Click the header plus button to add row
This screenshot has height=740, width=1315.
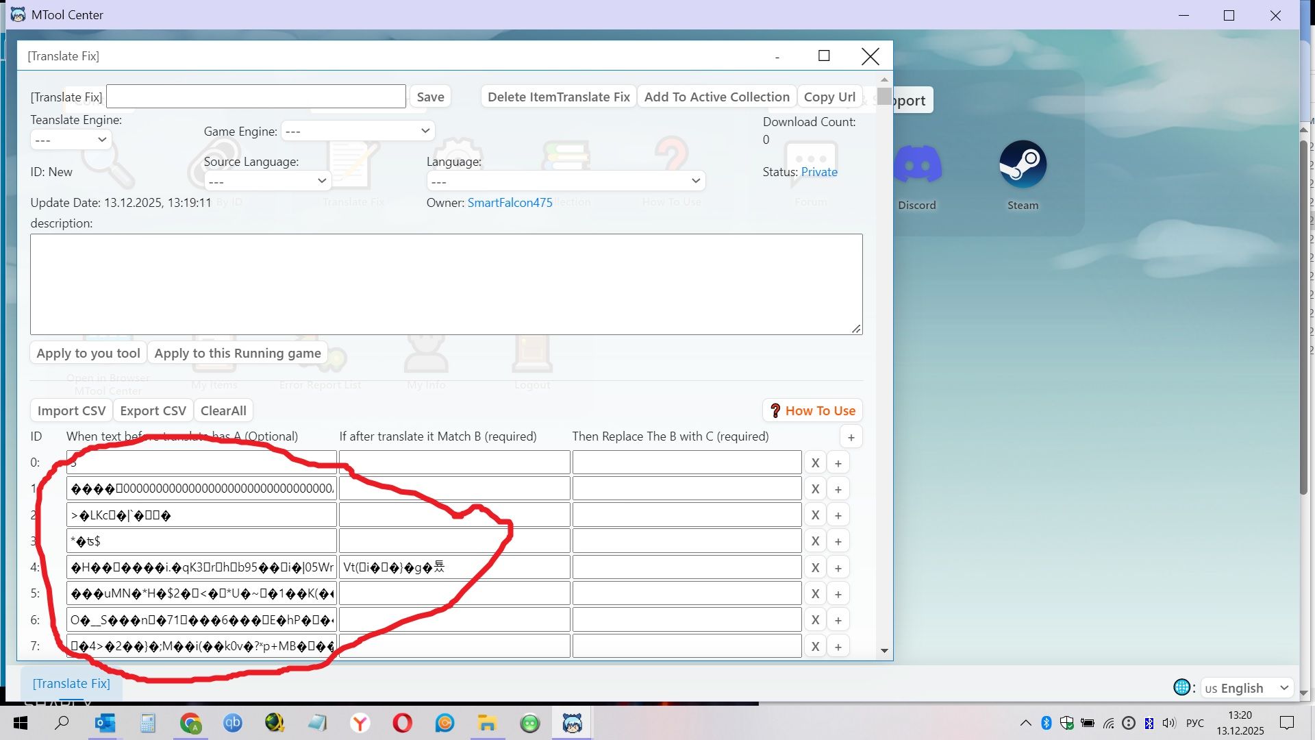pos(851,437)
